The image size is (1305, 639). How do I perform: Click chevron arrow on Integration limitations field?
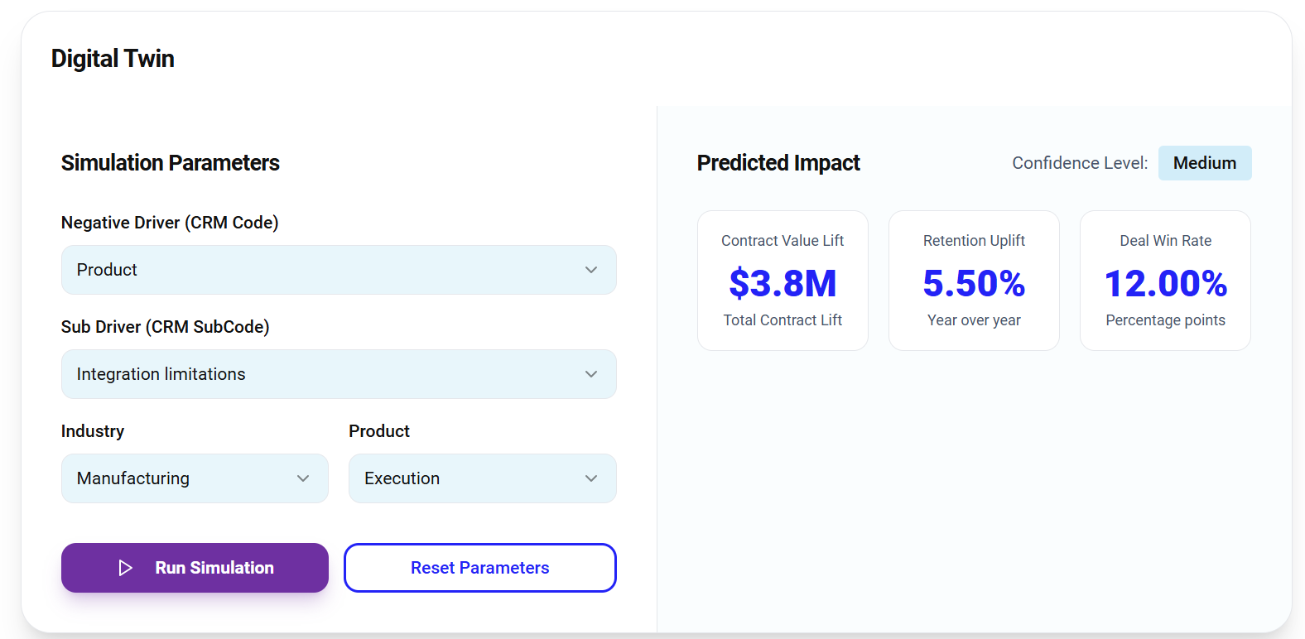tap(591, 374)
